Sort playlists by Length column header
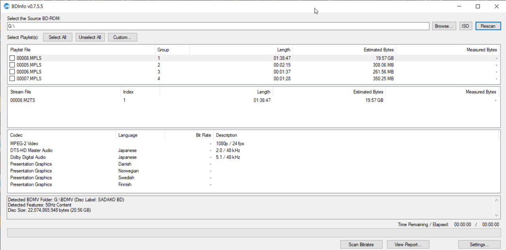The height and width of the screenshot is (250, 506). [241, 50]
